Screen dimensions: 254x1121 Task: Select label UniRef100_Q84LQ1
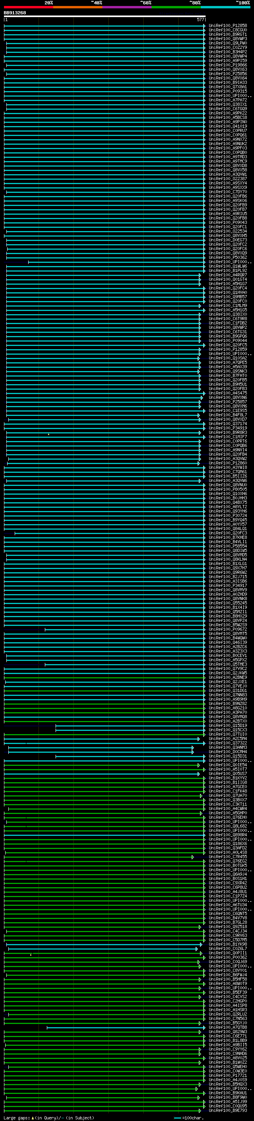click(x=228, y=529)
